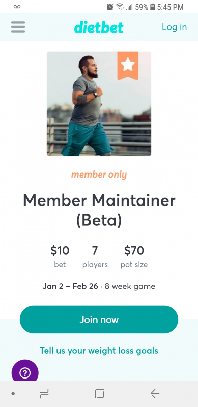Tap the alarm clock status icon

[110, 7]
